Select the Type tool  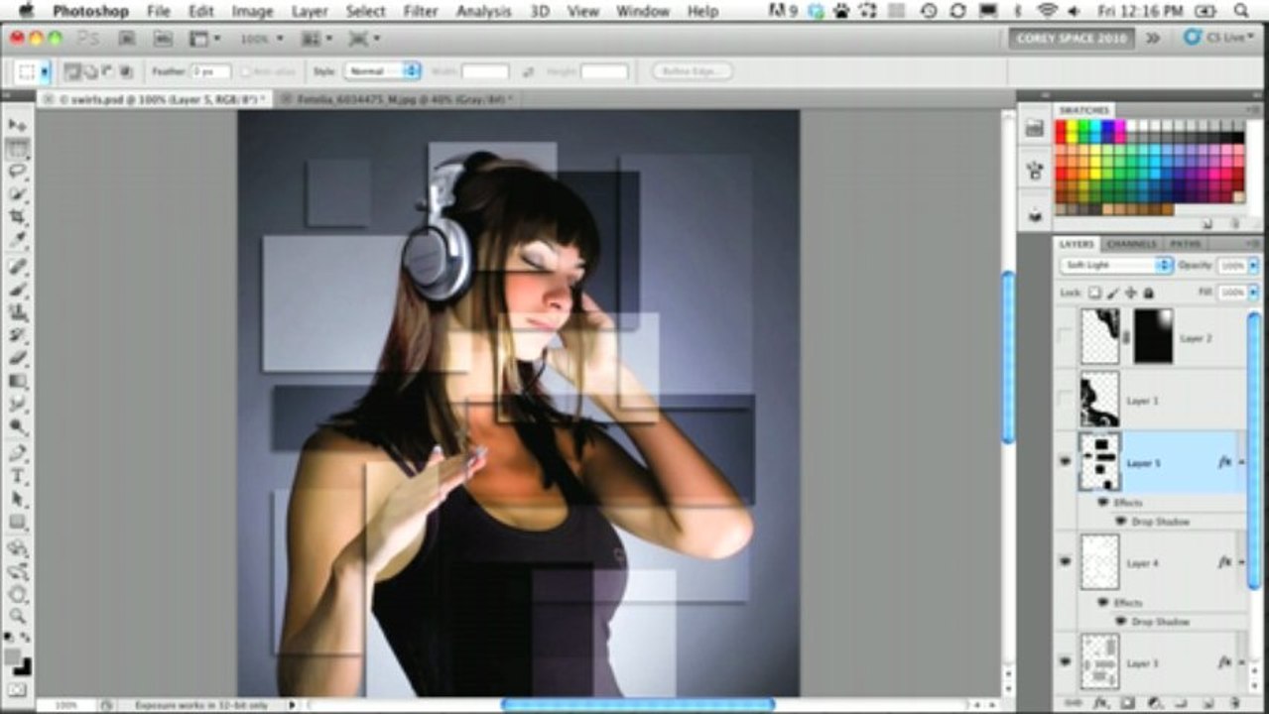coord(18,476)
